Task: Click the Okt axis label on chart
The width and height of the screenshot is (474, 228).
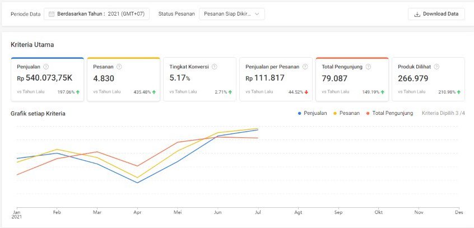Action: 379,212
